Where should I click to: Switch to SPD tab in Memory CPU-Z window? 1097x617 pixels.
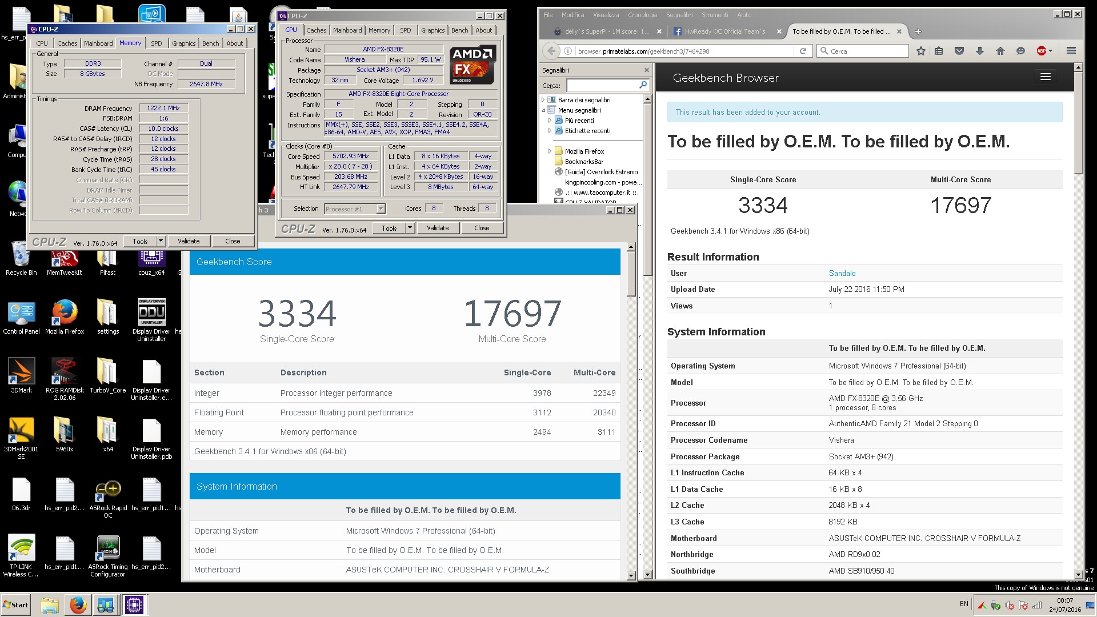(156, 43)
